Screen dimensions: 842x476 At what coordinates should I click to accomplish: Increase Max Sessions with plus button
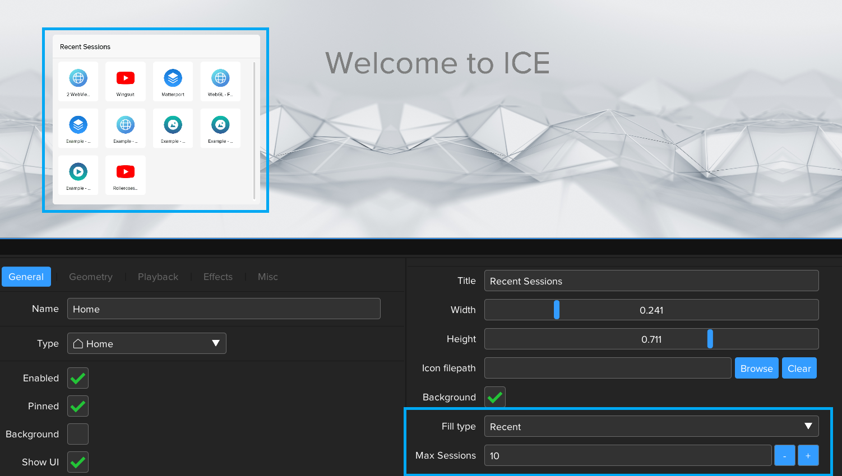coord(808,456)
